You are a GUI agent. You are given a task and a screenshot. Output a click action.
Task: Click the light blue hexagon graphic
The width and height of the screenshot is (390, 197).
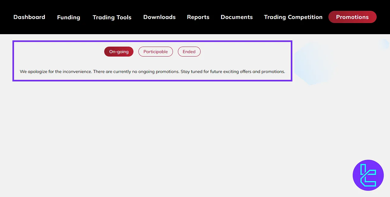pyautogui.click(x=312, y=64)
